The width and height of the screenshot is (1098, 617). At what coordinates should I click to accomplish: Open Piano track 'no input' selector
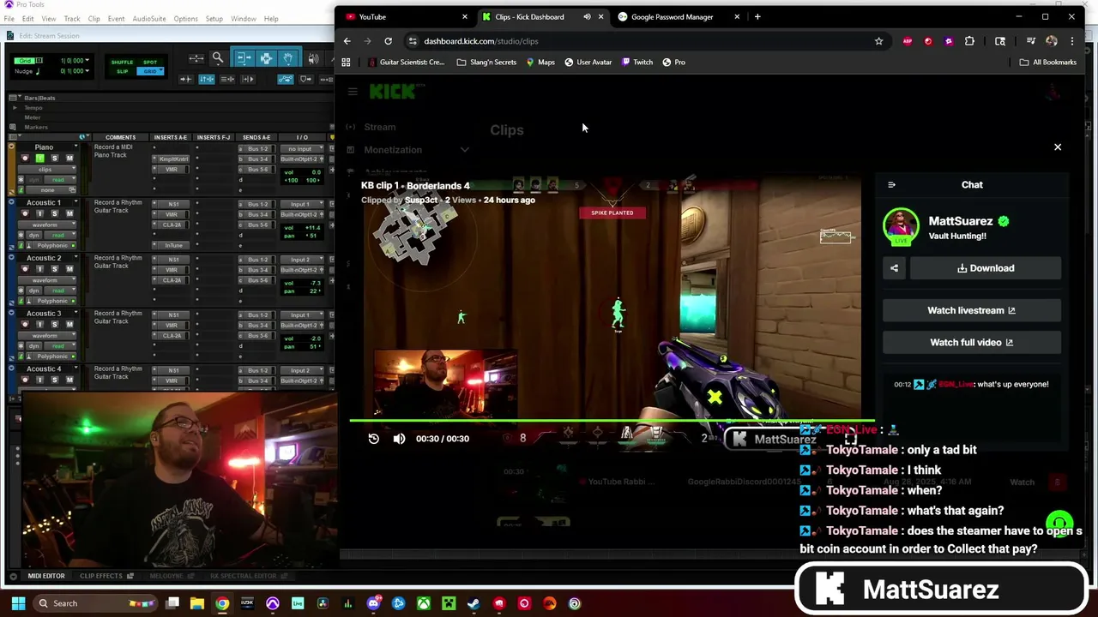pos(300,148)
